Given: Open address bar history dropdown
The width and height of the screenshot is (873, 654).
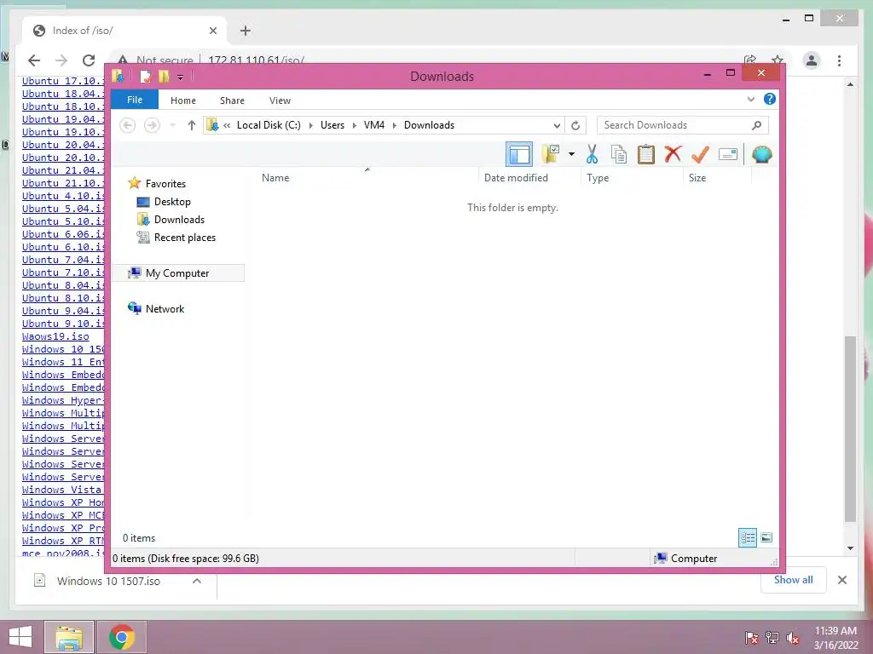Looking at the screenshot, I should click(x=556, y=125).
